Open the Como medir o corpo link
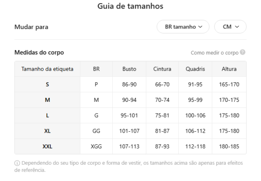The height and width of the screenshot is (181, 261). click(215, 52)
